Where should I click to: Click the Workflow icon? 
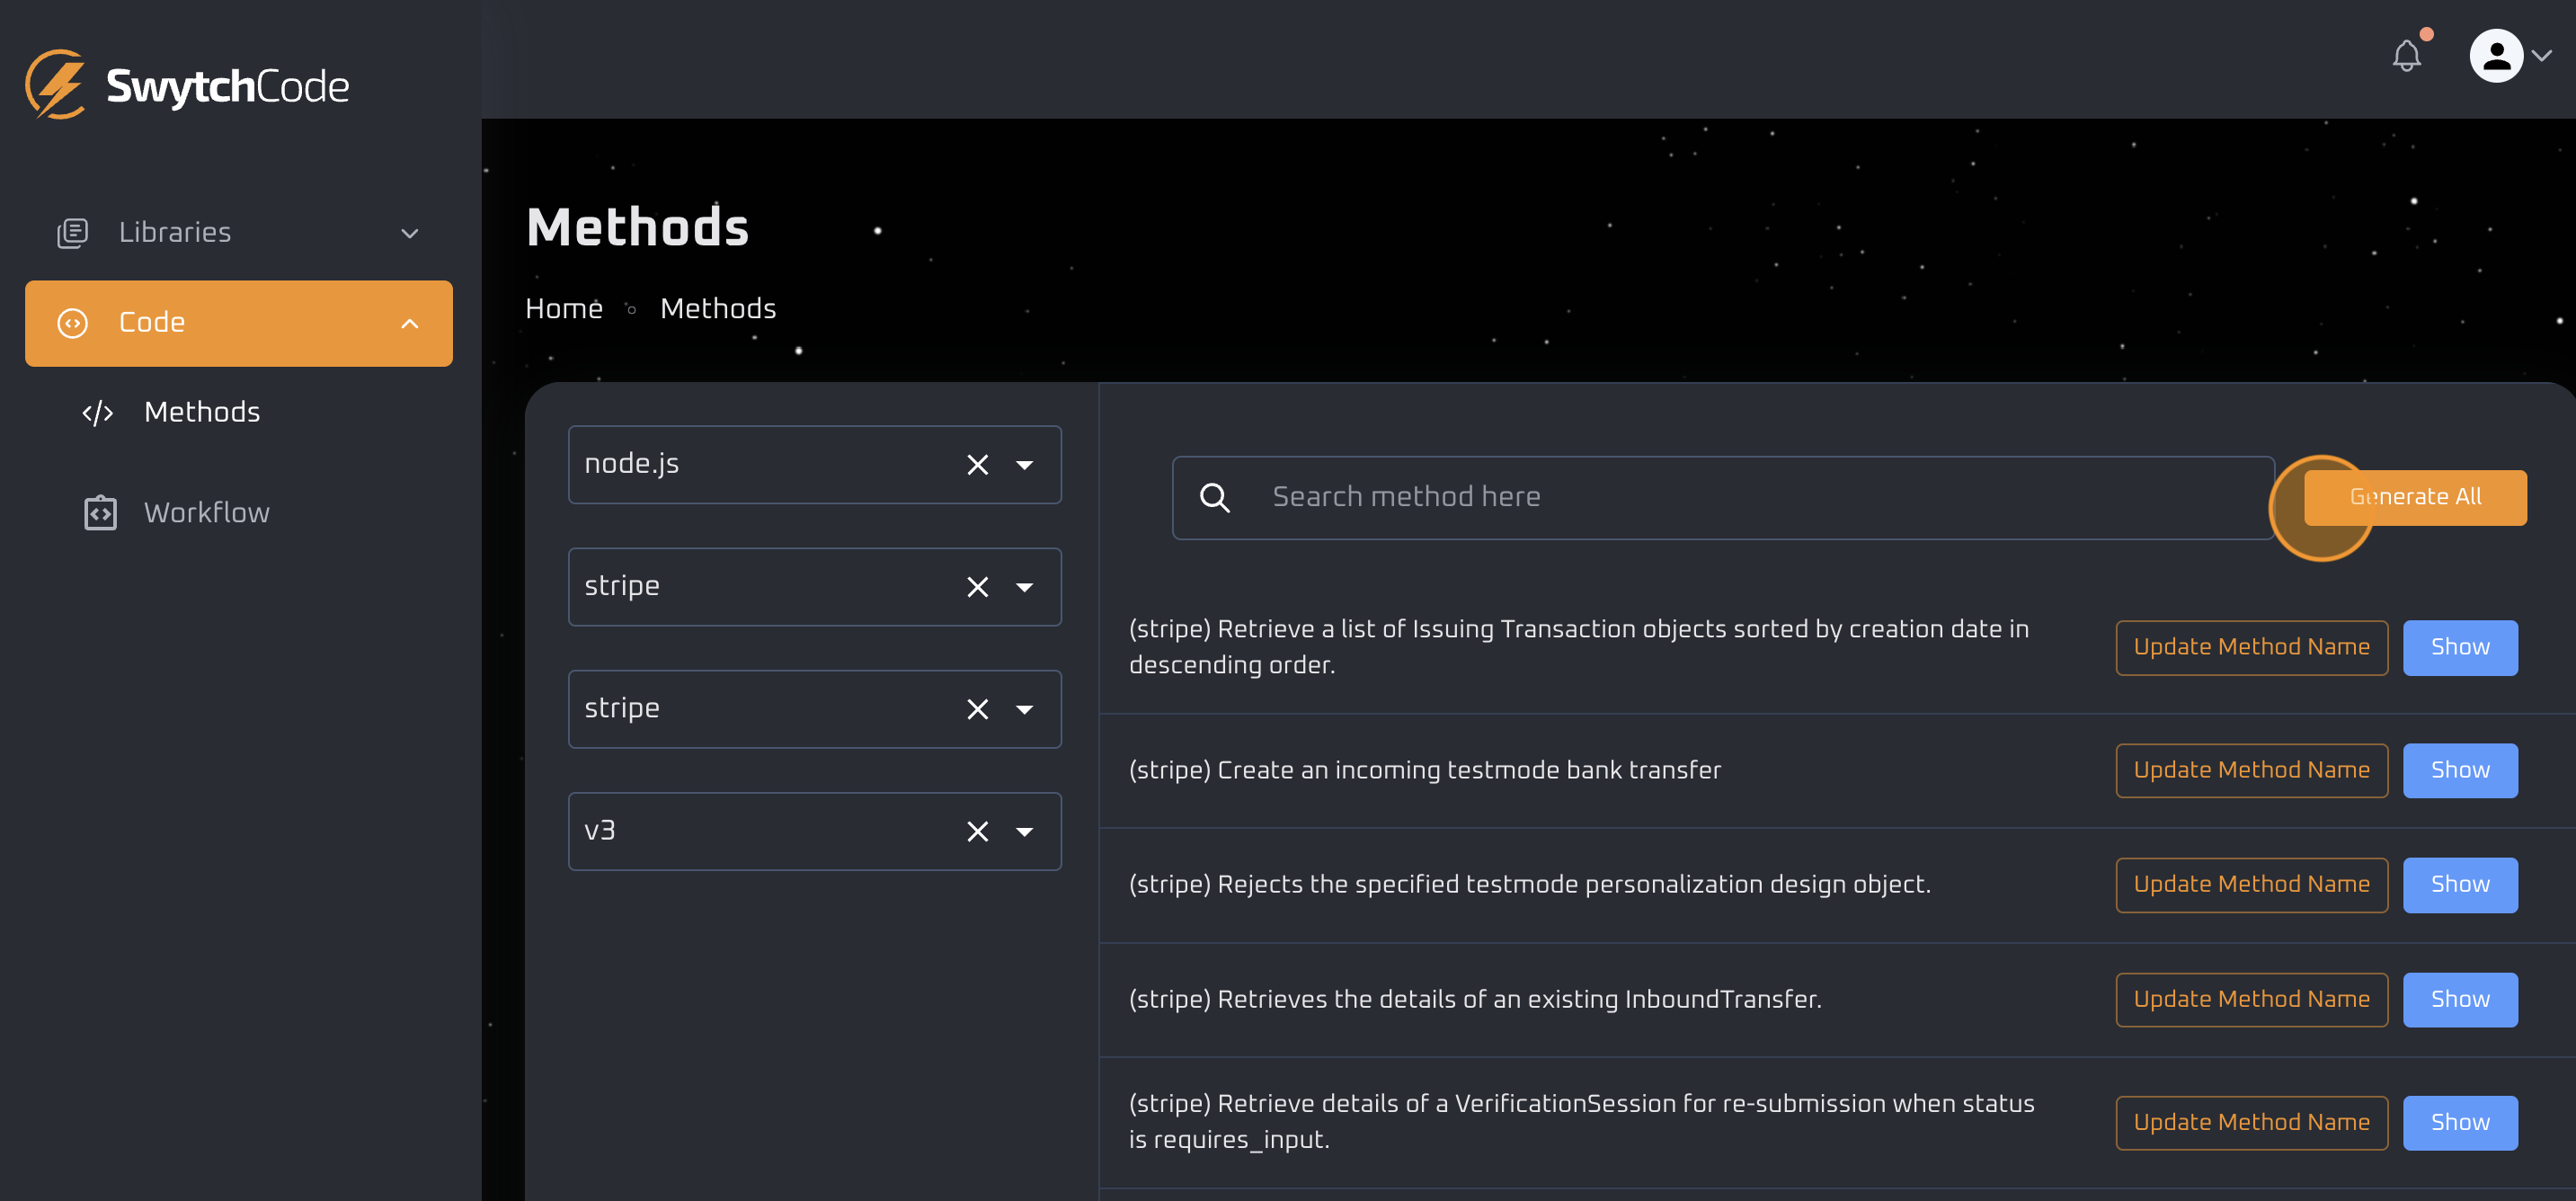[100, 511]
